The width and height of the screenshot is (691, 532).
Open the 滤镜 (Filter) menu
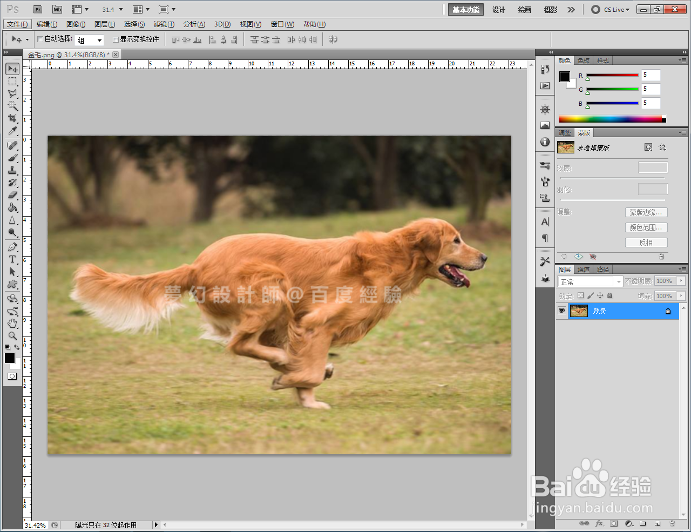click(x=164, y=24)
